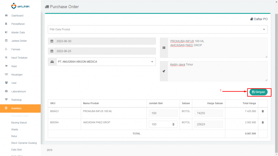
Task: Click the 2022-06-25 date field
Action: pos(106,51)
